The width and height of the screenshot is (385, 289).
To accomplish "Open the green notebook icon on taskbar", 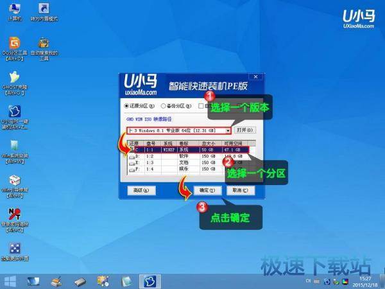I will tap(126, 282).
